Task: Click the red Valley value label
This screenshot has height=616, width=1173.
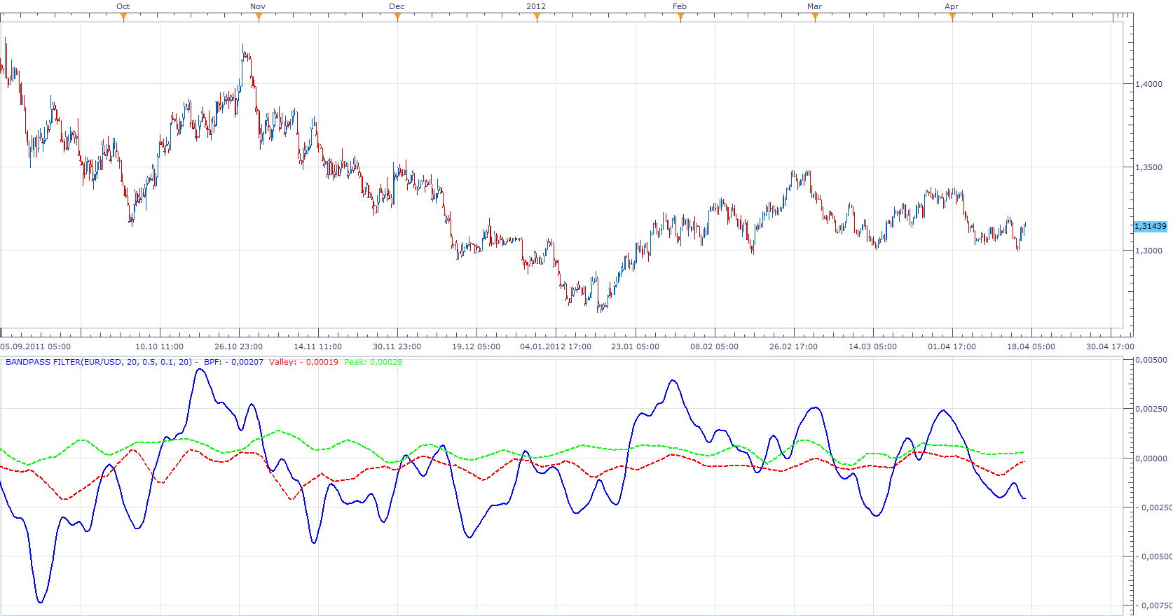Action: click(x=303, y=362)
